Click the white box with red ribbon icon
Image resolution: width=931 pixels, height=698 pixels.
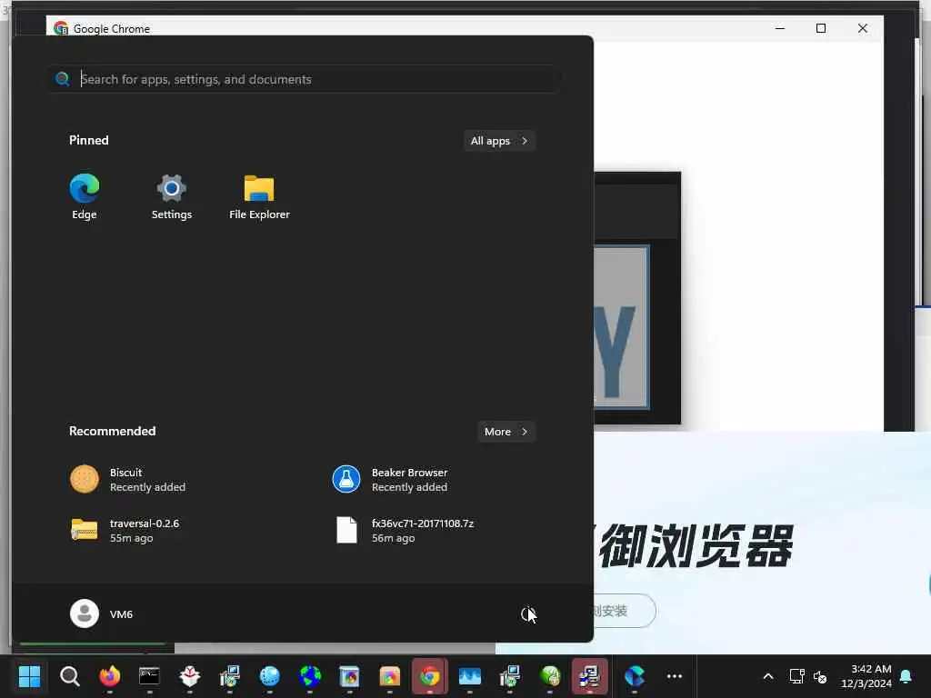[x=189, y=676]
